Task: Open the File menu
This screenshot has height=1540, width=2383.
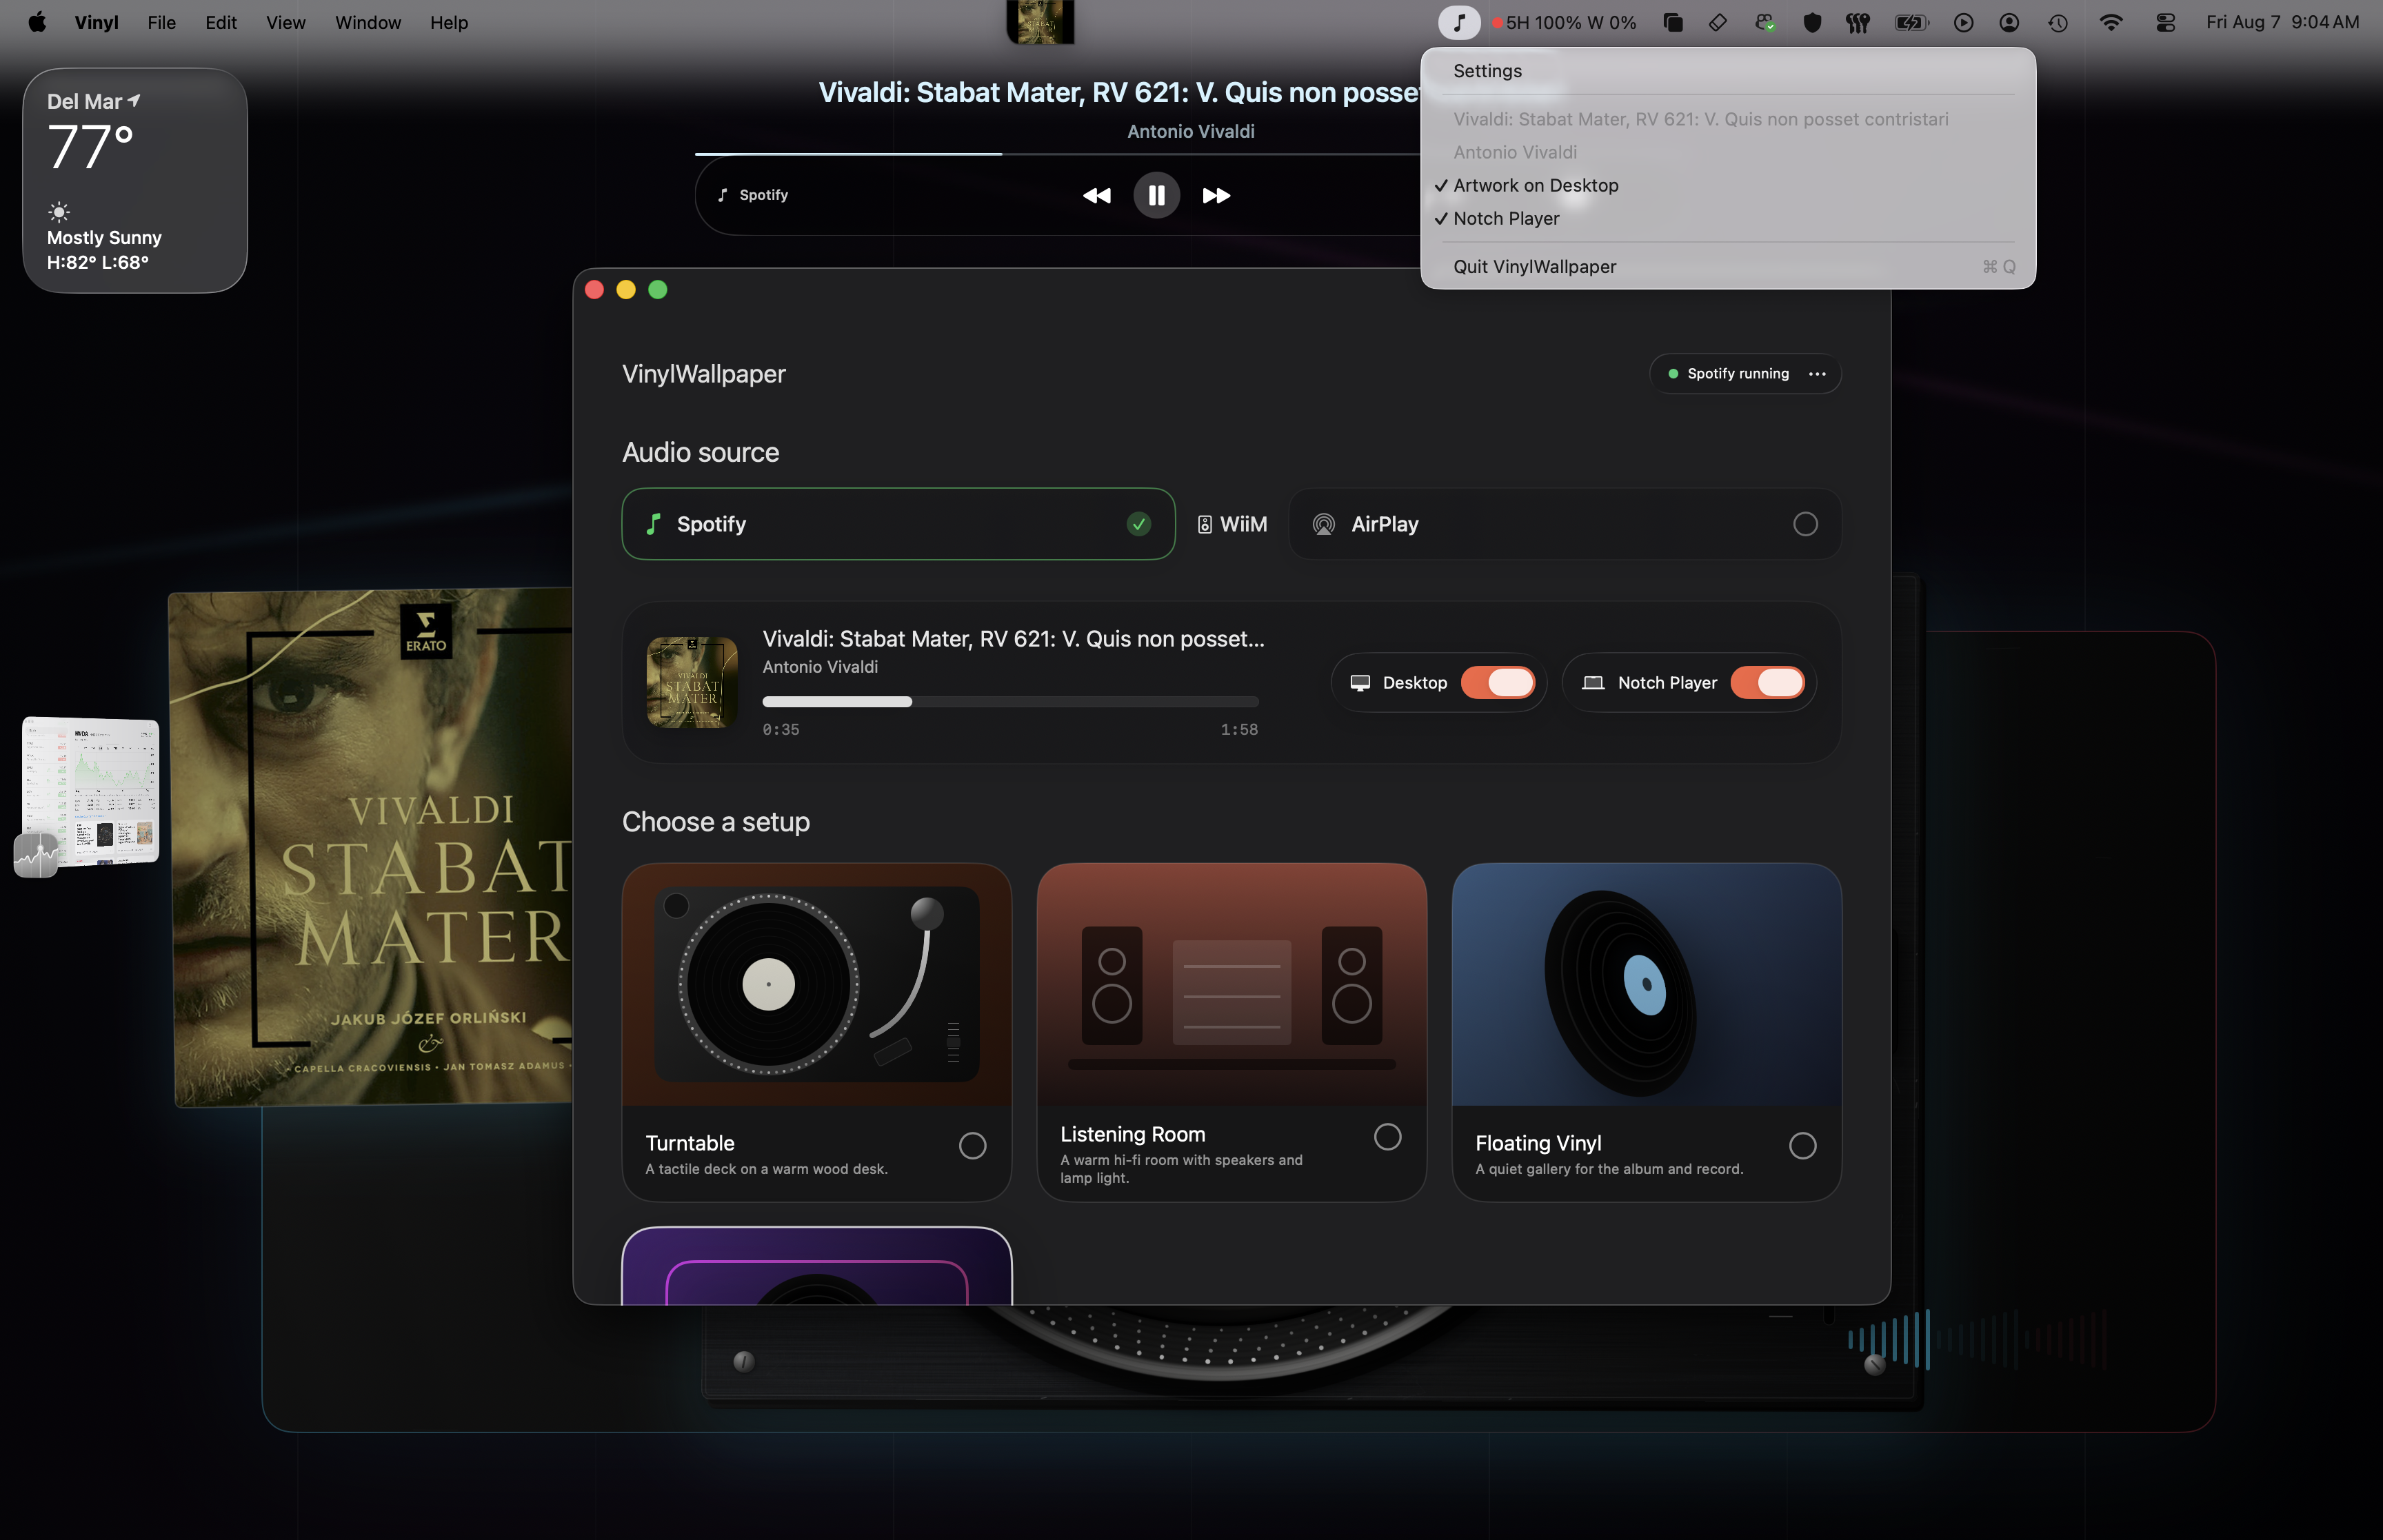Action: tap(161, 22)
